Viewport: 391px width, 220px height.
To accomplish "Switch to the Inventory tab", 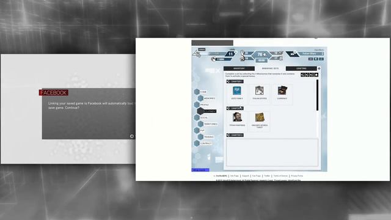I will tap(239, 68).
